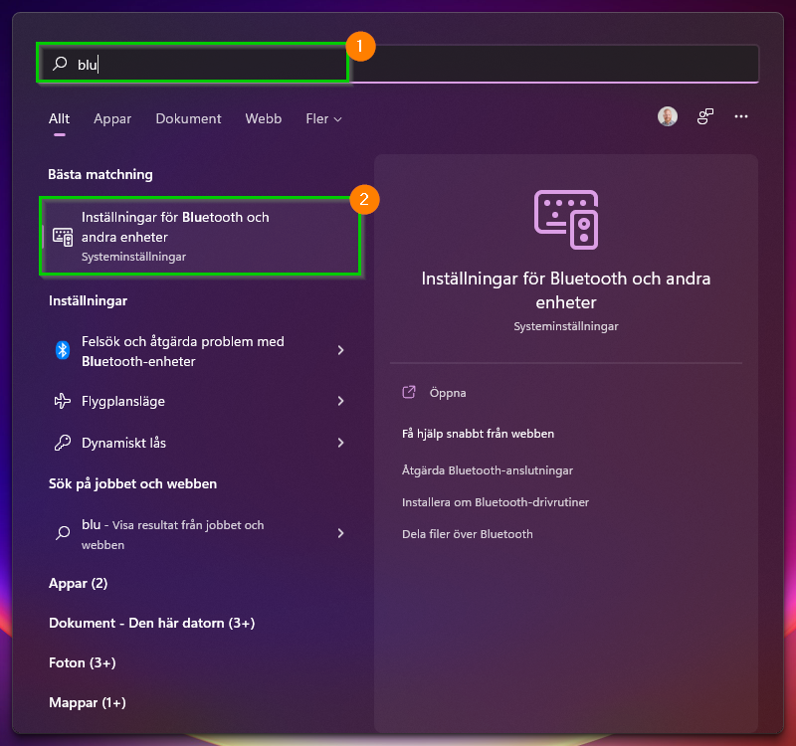Click the web search magnifier icon for 'blu'
796x746 pixels.
point(63,533)
